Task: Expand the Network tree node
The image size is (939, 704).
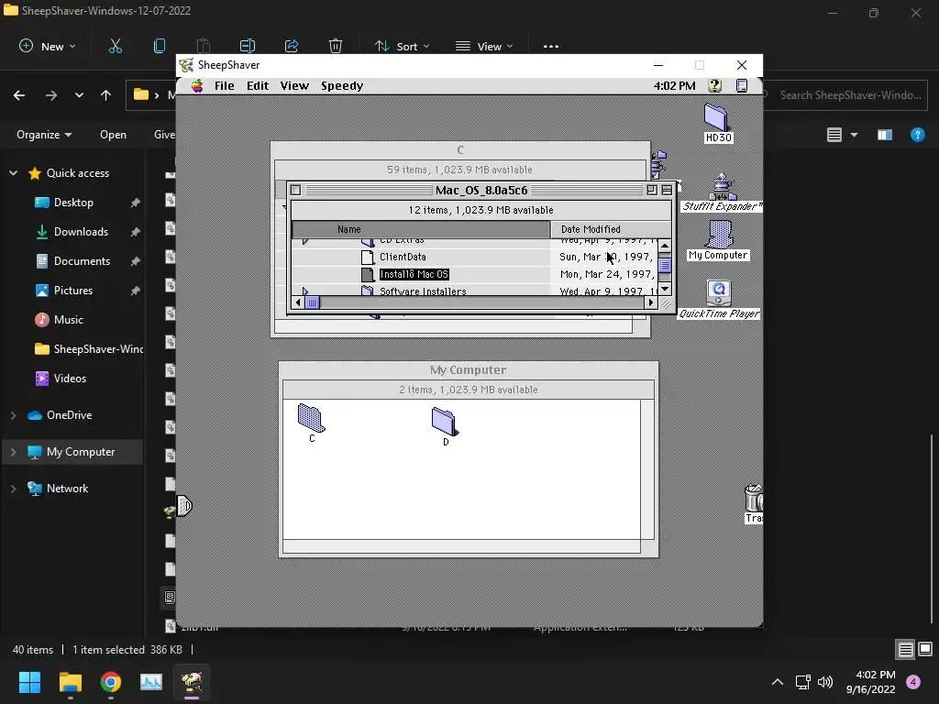Action: [13, 489]
